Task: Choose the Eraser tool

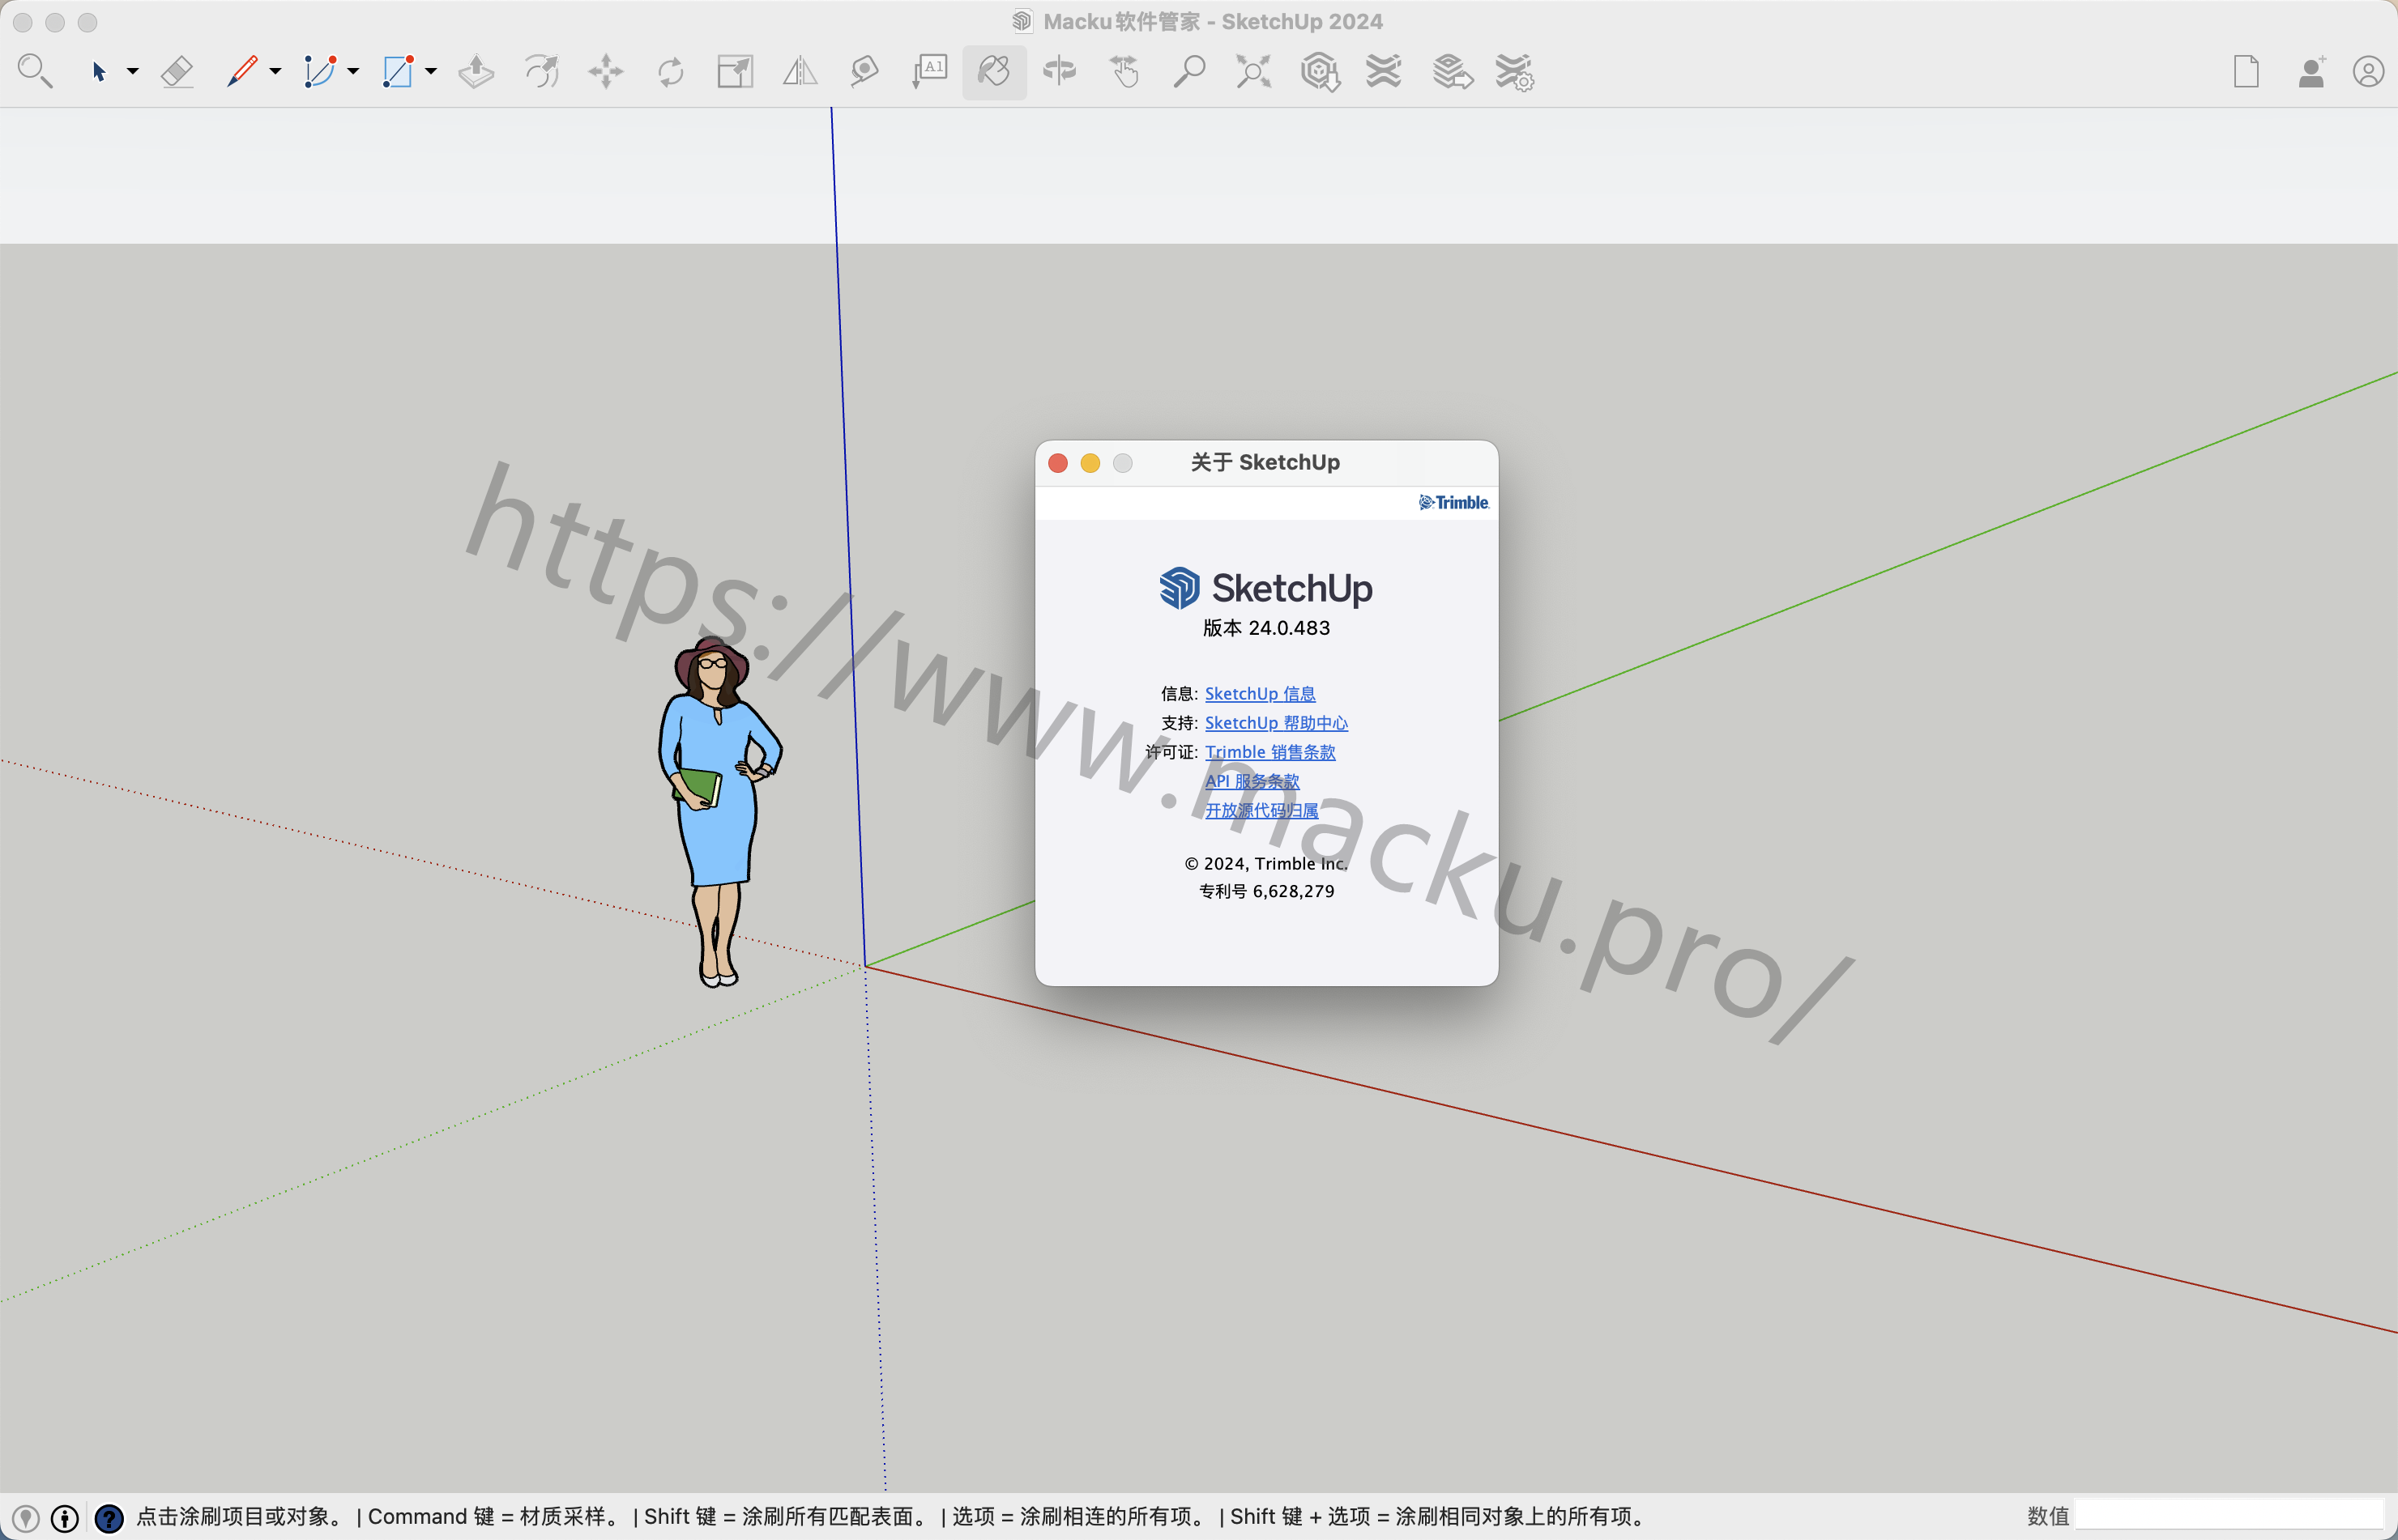Action: pos(177,71)
